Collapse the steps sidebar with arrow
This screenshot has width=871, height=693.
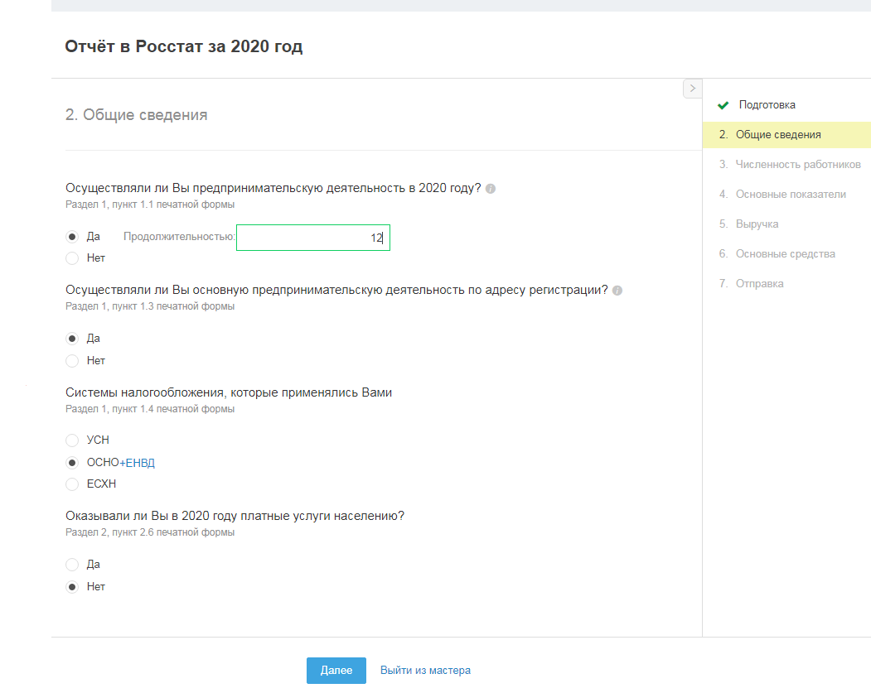(692, 89)
